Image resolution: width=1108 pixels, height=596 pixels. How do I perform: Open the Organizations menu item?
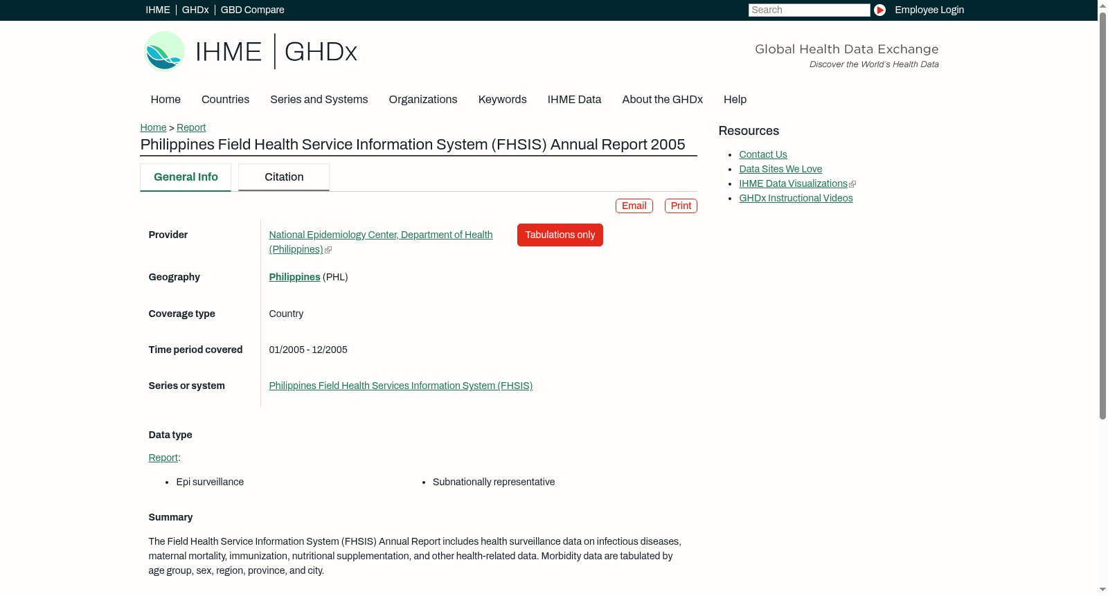pos(423,100)
